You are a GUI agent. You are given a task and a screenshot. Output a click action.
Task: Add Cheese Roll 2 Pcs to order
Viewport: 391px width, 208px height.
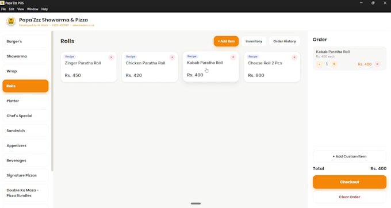pos(272,67)
